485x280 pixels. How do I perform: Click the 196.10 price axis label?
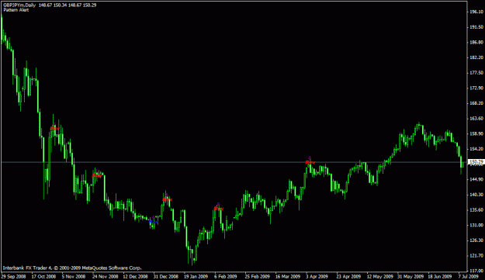point(476,12)
